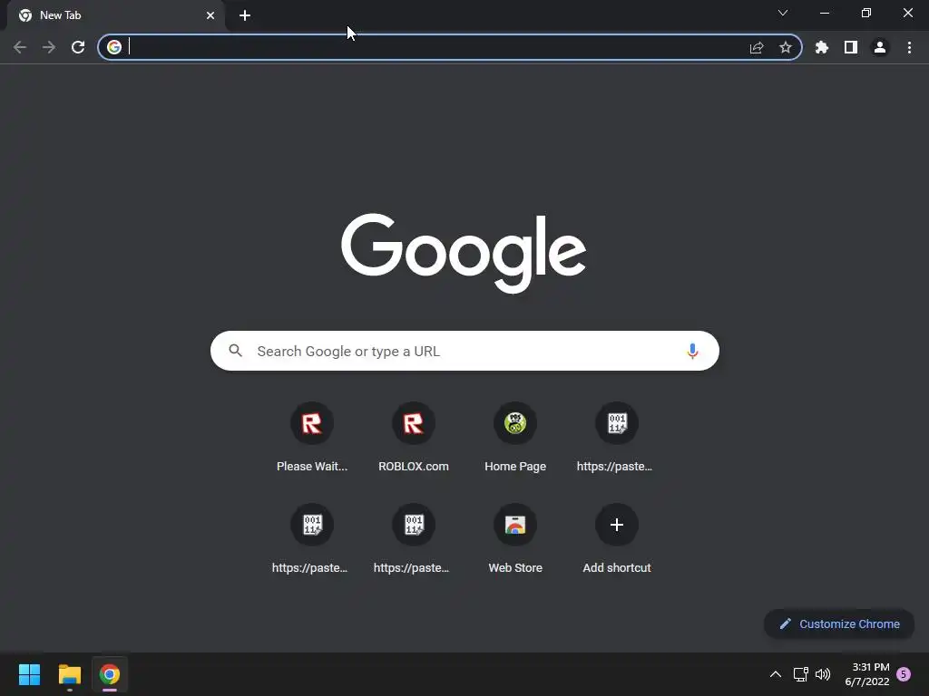Click the Google icon in address bar
The height and width of the screenshot is (696, 929).
(x=114, y=47)
